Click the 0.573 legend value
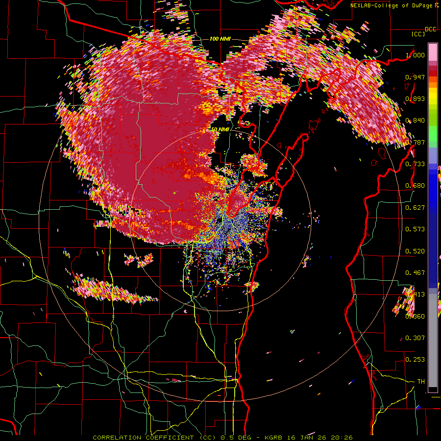 pyautogui.click(x=415, y=229)
